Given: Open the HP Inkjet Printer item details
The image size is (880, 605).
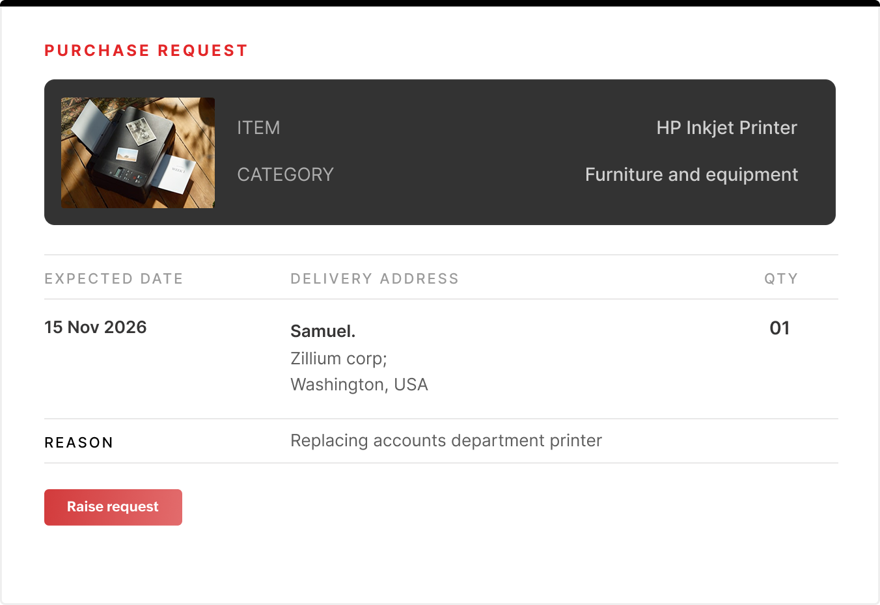Looking at the screenshot, I should point(727,128).
